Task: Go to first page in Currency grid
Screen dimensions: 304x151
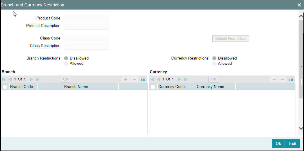Action: [x=152, y=79]
